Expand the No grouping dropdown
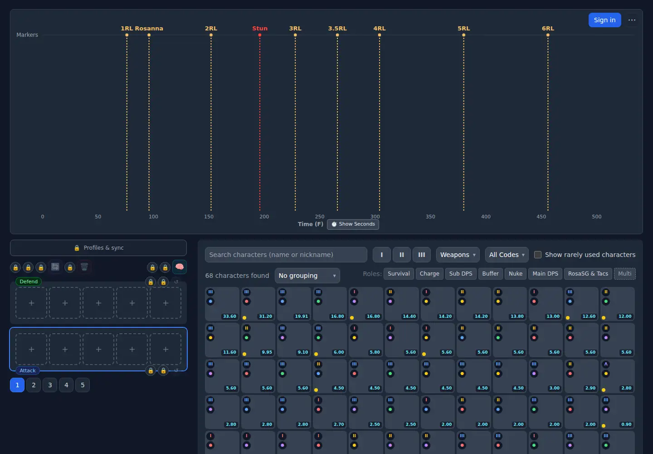 pos(307,276)
